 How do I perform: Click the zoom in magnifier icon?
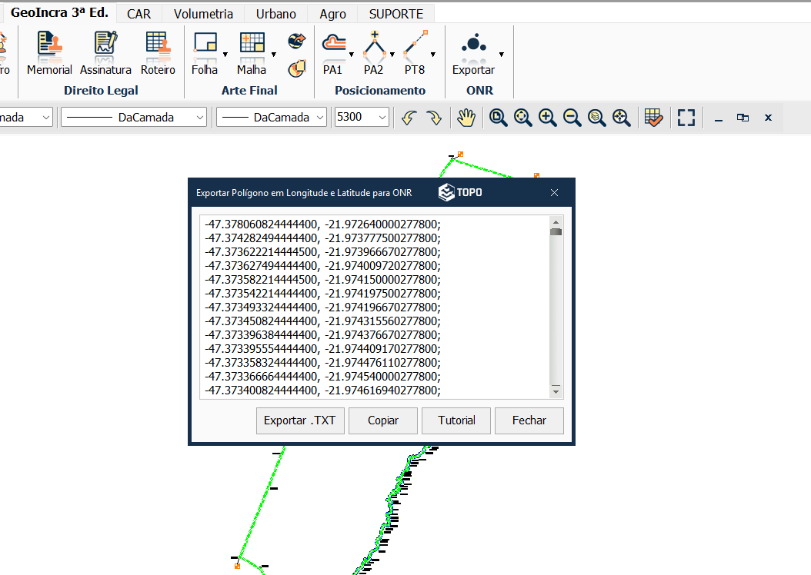[x=548, y=118]
